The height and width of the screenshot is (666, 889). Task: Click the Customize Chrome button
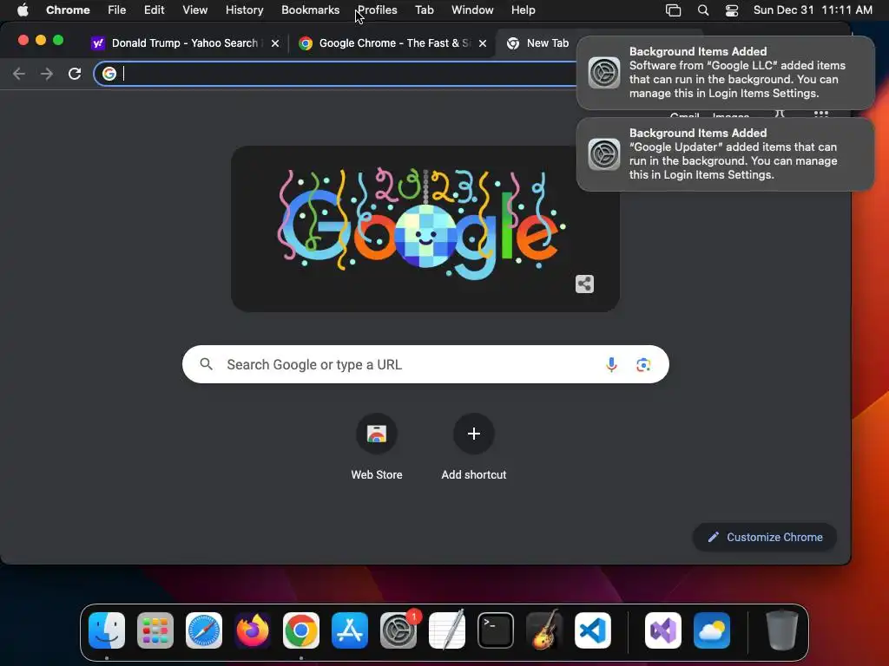[x=765, y=537]
